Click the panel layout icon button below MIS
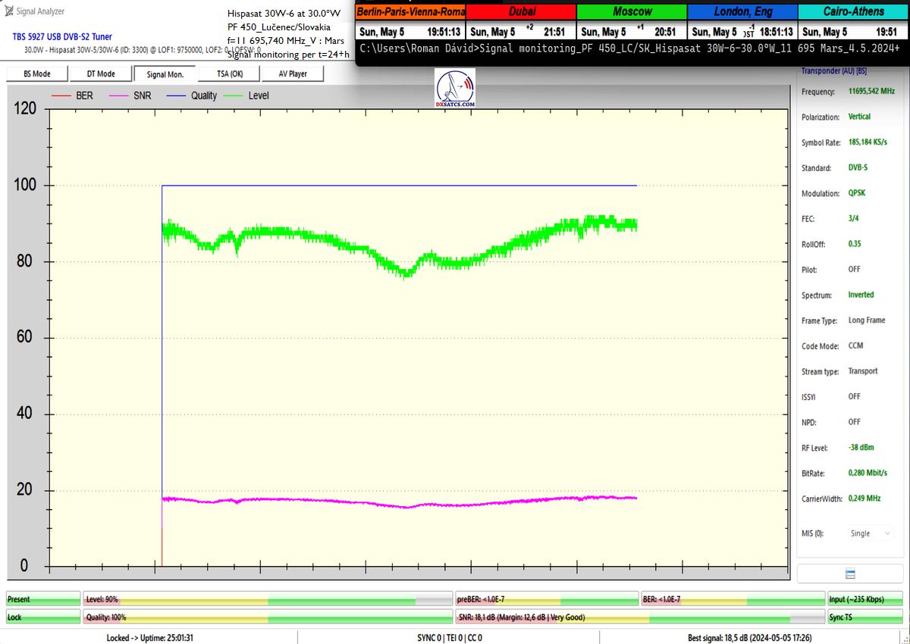This screenshot has height=644, width=910. (849, 574)
